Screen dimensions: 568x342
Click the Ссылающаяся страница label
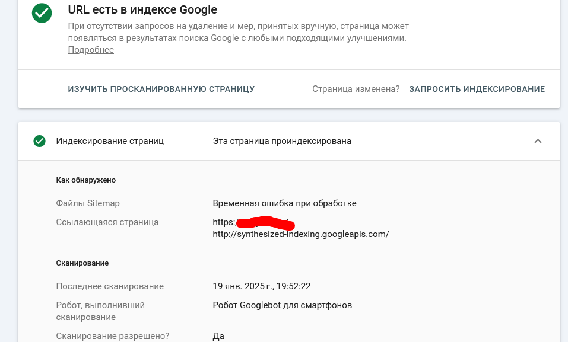[x=107, y=222]
